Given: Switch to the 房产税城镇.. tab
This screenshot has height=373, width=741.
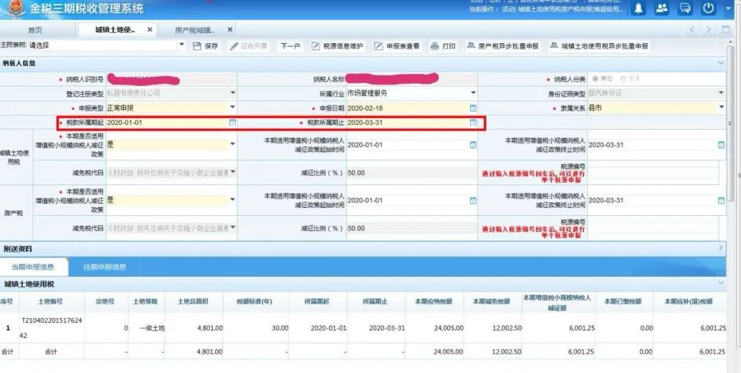Looking at the screenshot, I should tap(195, 29).
